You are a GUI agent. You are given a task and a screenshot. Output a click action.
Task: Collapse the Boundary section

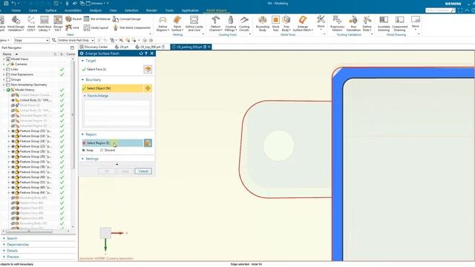pyautogui.click(x=82, y=79)
